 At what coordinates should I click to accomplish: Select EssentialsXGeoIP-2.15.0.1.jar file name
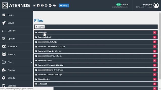coord(50,56)
